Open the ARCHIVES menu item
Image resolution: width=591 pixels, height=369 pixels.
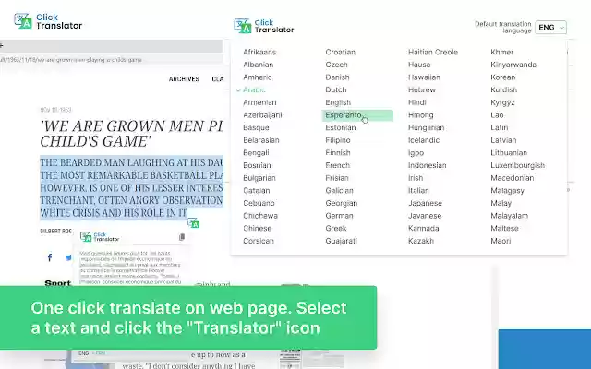tap(184, 79)
